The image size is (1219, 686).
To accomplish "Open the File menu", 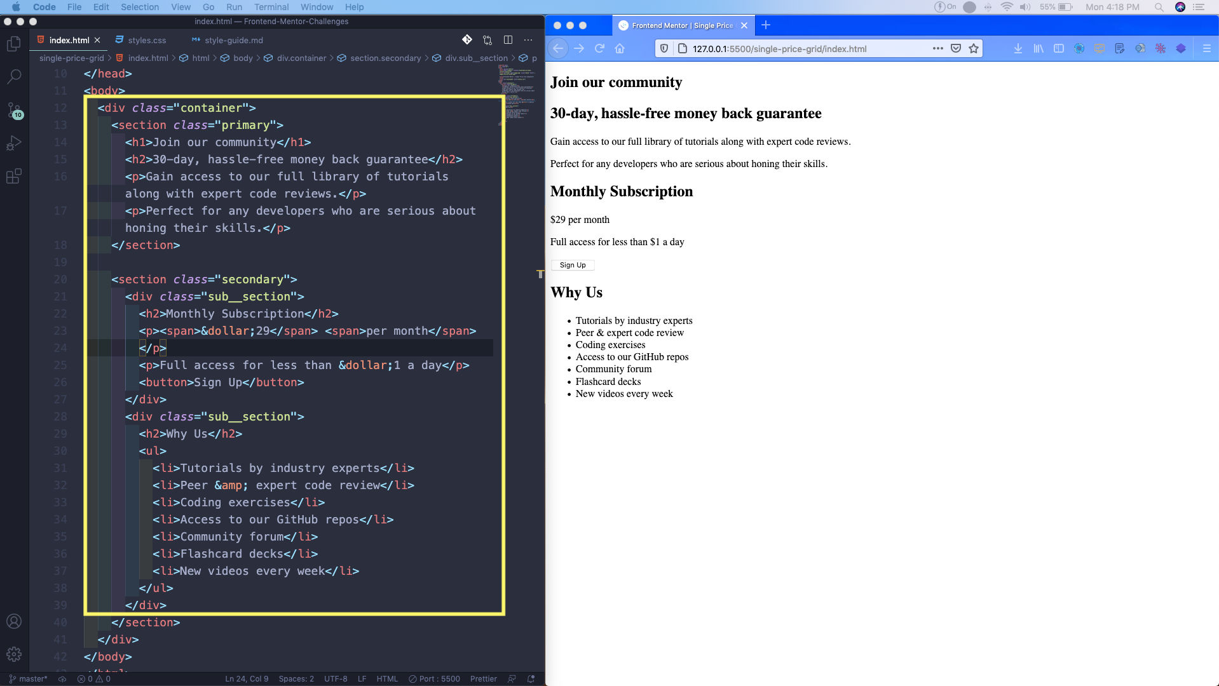I will click(x=74, y=7).
